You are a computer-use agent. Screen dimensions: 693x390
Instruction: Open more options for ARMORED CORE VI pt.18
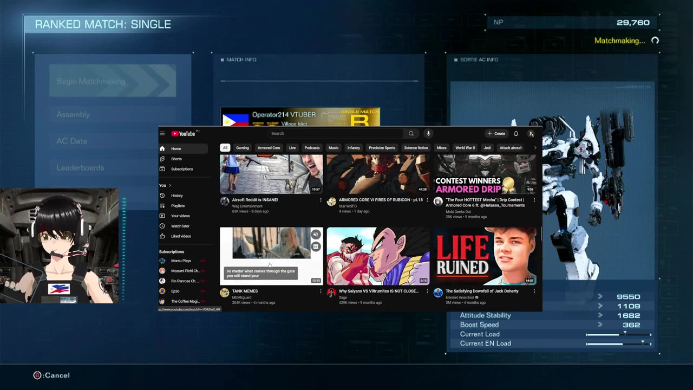click(427, 200)
